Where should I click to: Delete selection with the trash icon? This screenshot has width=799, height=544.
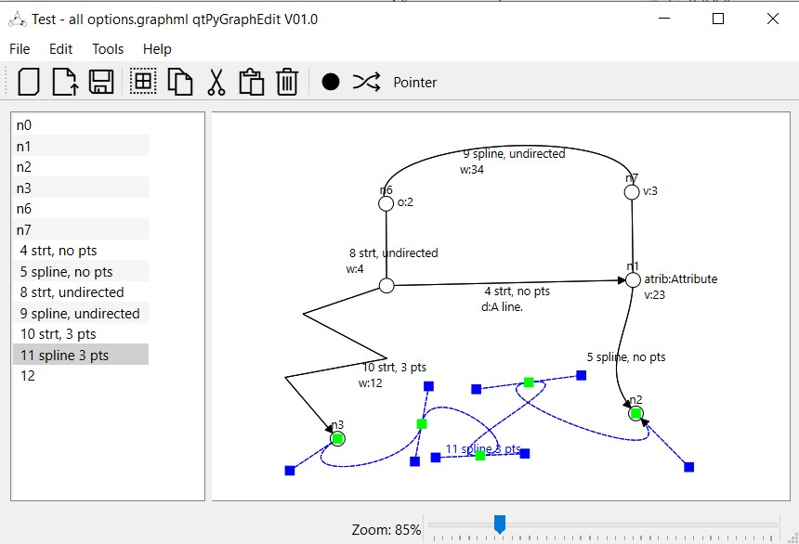287,82
